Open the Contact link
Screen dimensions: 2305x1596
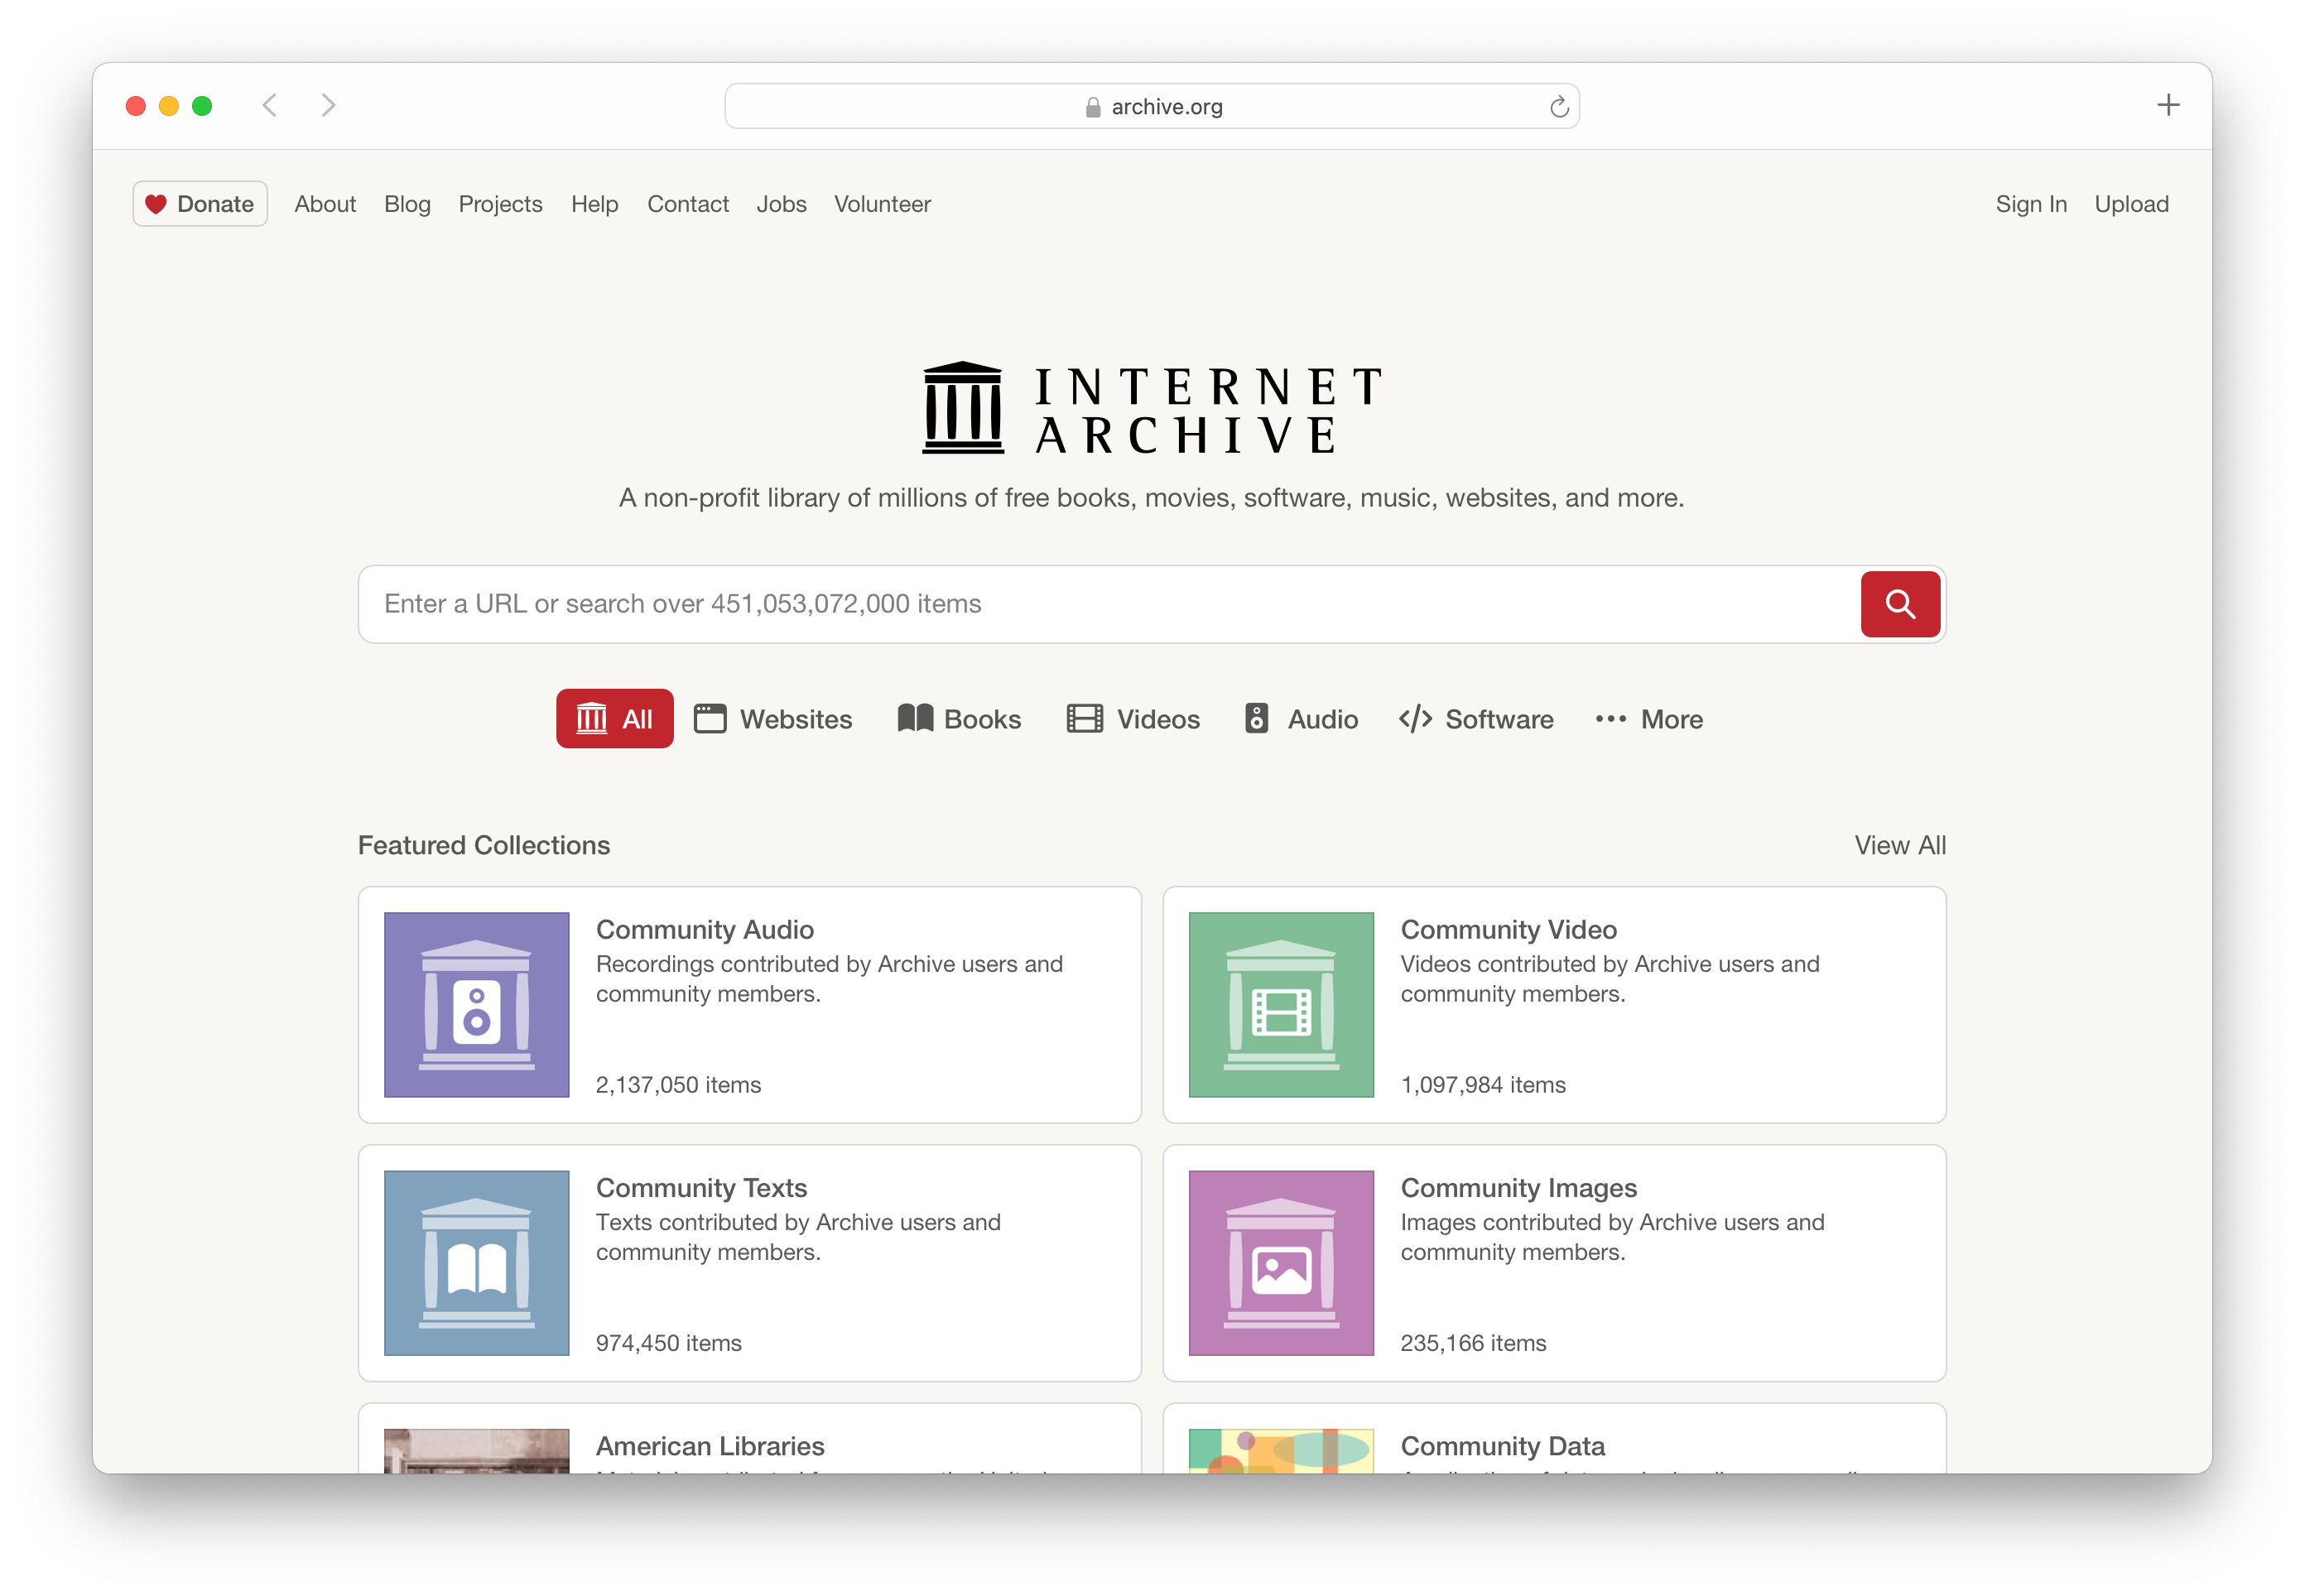coord(687,204)
